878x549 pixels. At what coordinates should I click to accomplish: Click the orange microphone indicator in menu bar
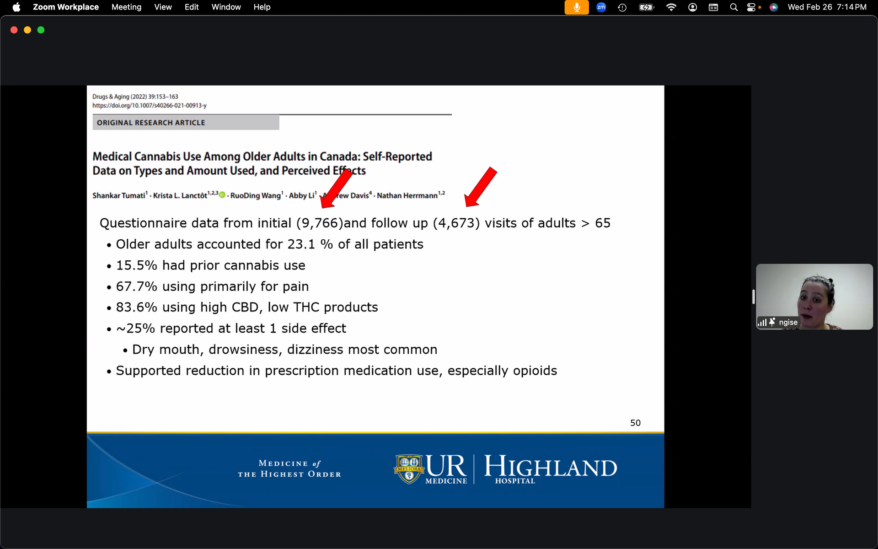pyautogui.click(x=576, y=7)
